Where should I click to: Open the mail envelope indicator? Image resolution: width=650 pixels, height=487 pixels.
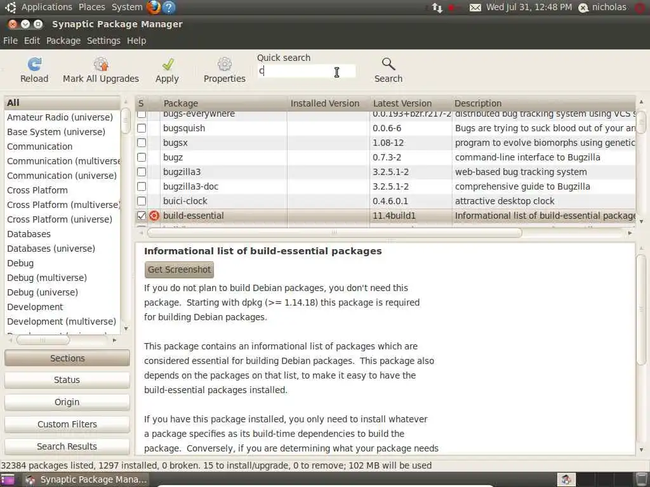pos(475,8)
